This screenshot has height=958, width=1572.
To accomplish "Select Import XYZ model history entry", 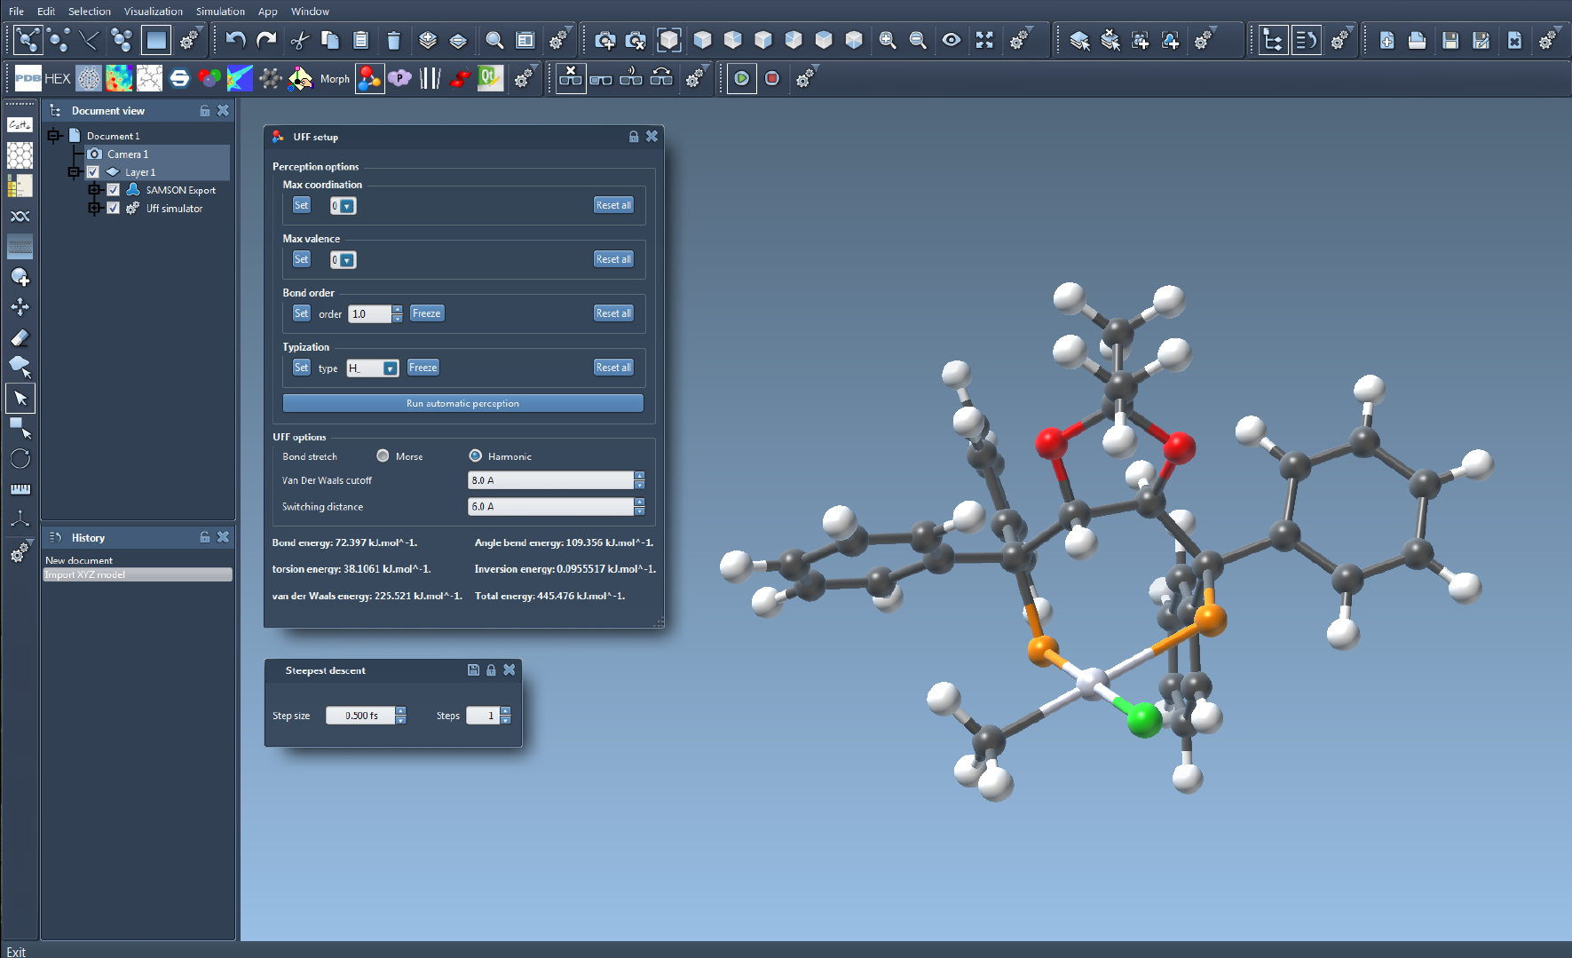I will pos(138,574).
